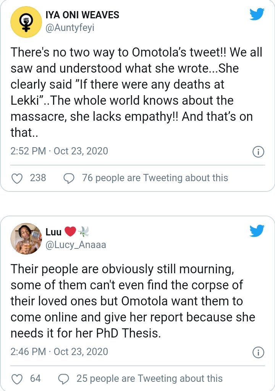Click the 238 likes count
The image size is (275, 391).
click(x=38, y=178)
